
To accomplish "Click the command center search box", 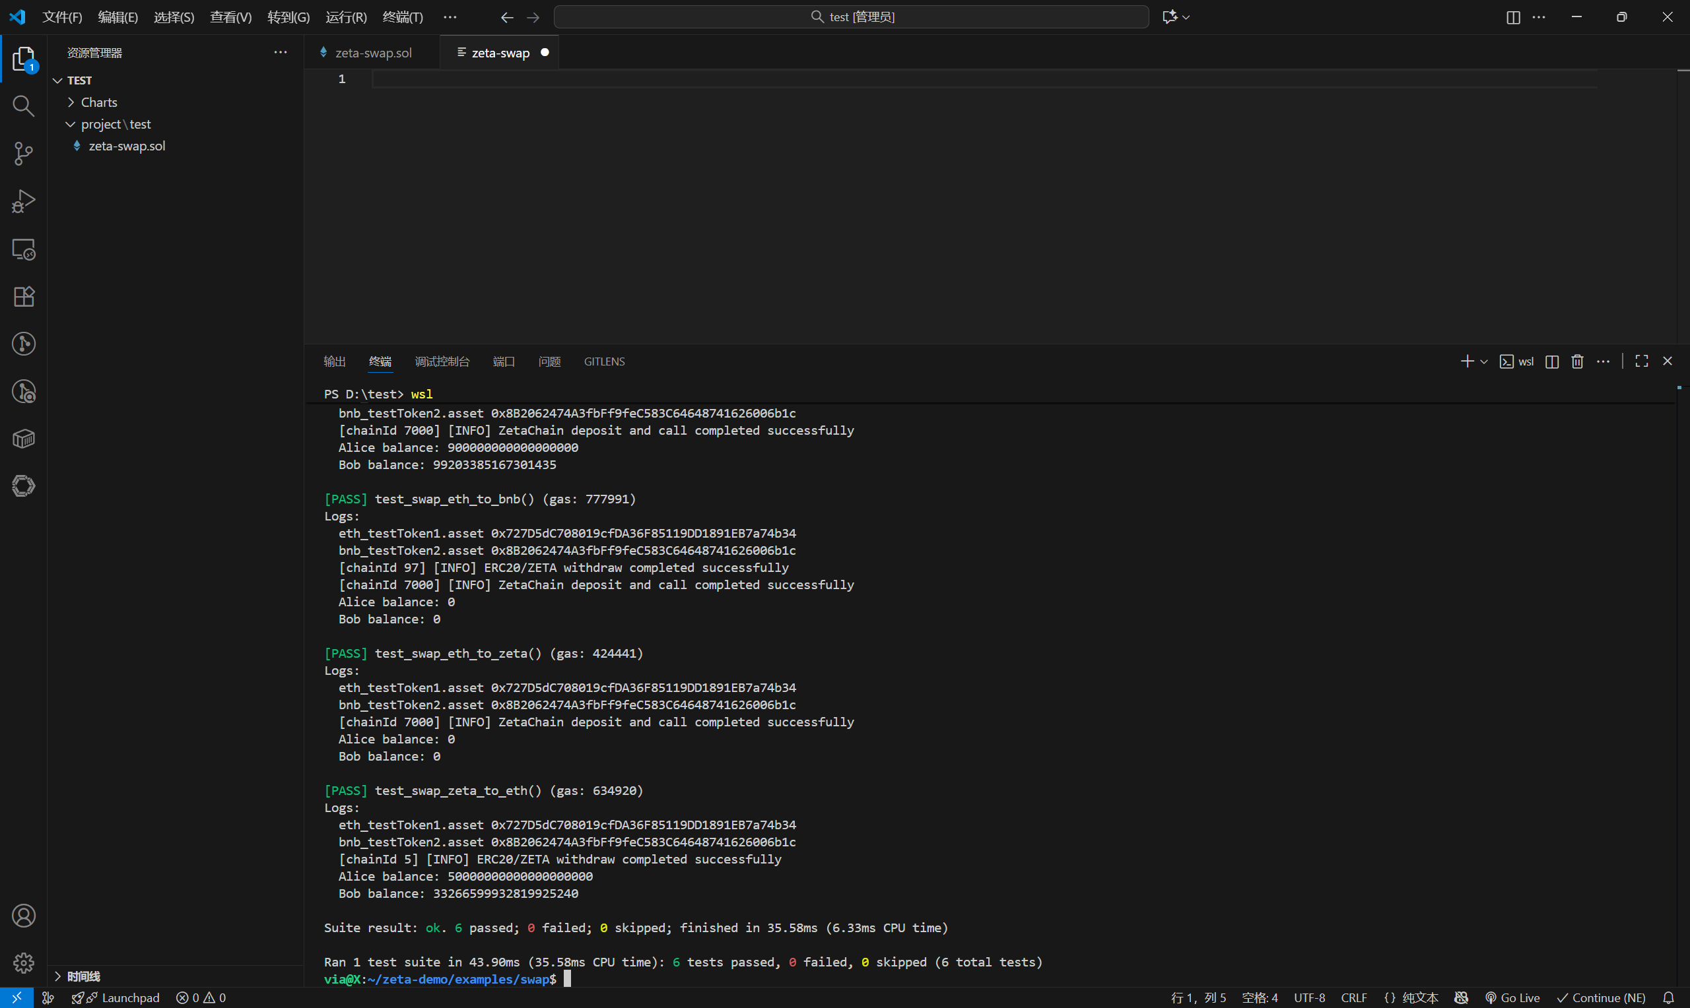I will [x=852, y=17].
